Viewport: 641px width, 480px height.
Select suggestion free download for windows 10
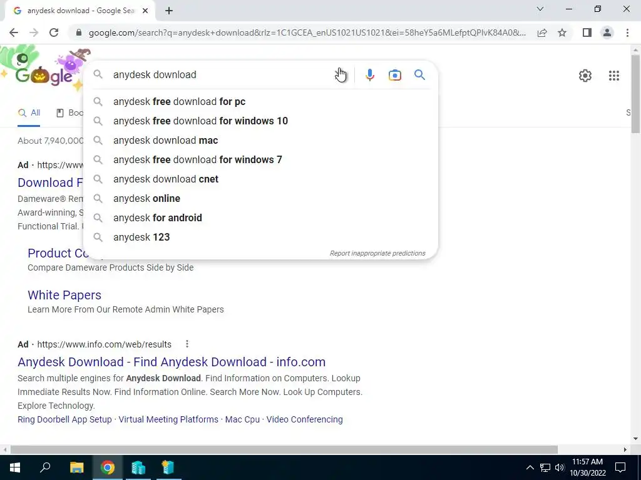pos(260,121)
